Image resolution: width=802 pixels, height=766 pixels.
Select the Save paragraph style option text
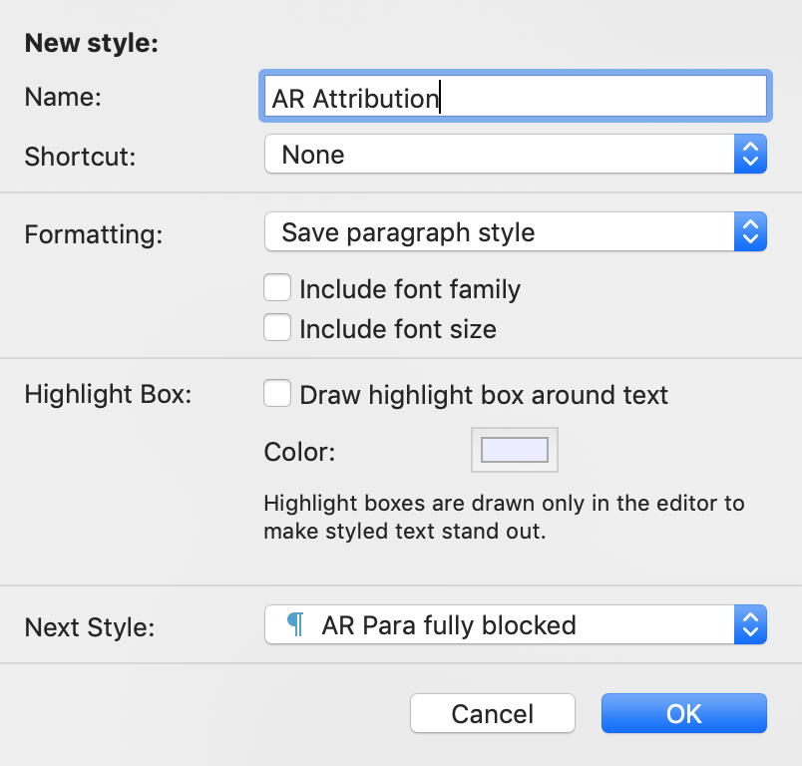click(x=408, y=232)
